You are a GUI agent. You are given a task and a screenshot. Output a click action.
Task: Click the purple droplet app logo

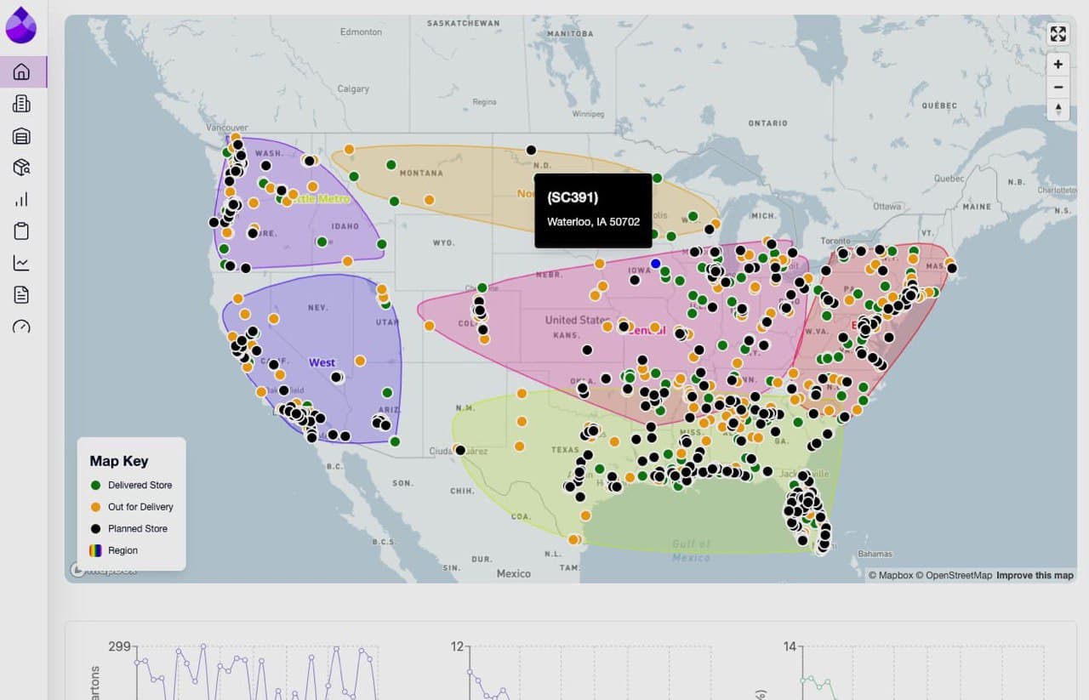coord(21,25)
